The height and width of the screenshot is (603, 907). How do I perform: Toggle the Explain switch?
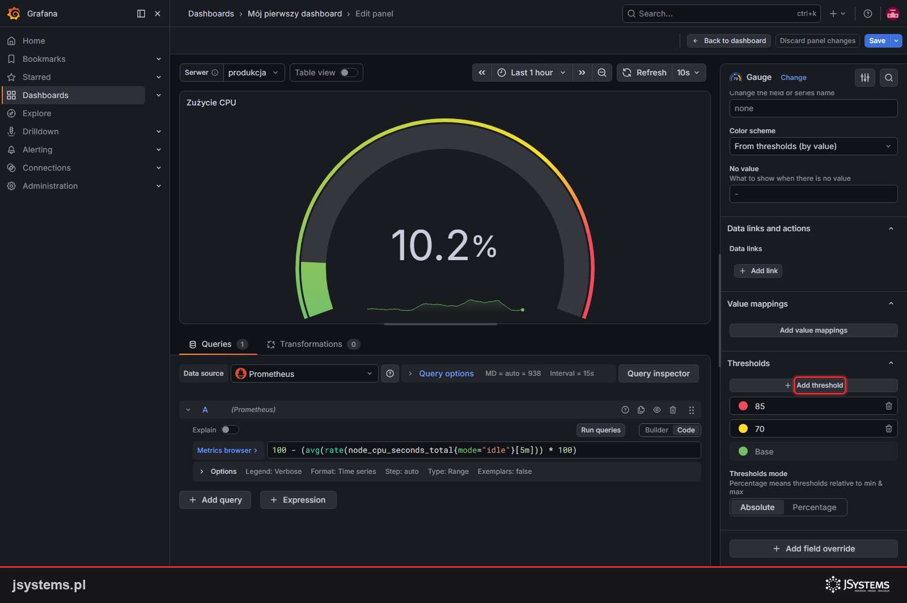click(x=230, y=430)
